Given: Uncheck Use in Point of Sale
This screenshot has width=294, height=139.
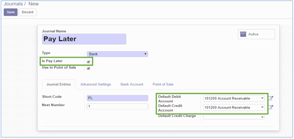Looking at the screenshot, I should (x=88, y=68).
